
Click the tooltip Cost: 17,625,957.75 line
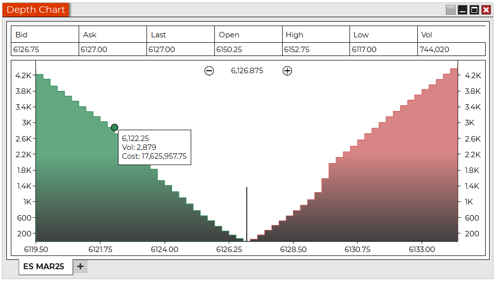(154, 156)
